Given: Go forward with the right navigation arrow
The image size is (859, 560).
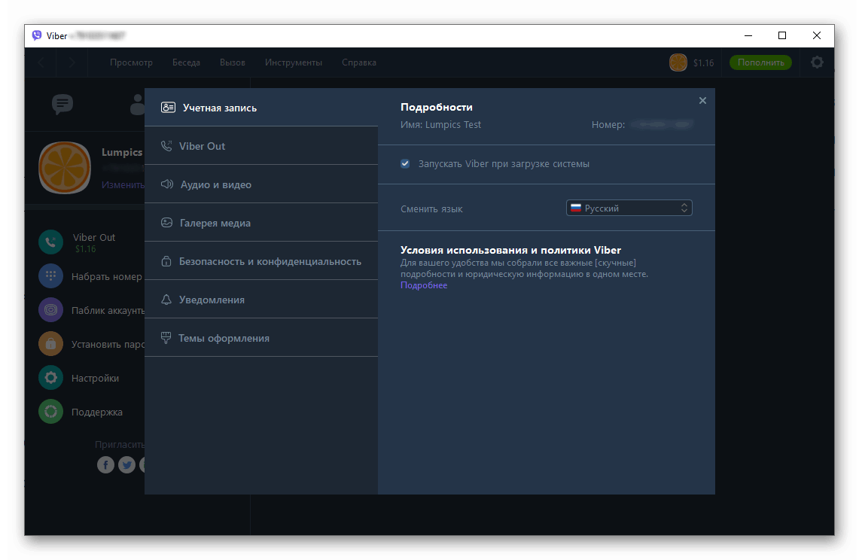Looking at the screenshot, I should (72, 62).
